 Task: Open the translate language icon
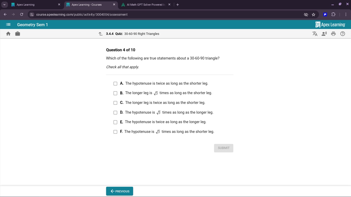[315, 34]
